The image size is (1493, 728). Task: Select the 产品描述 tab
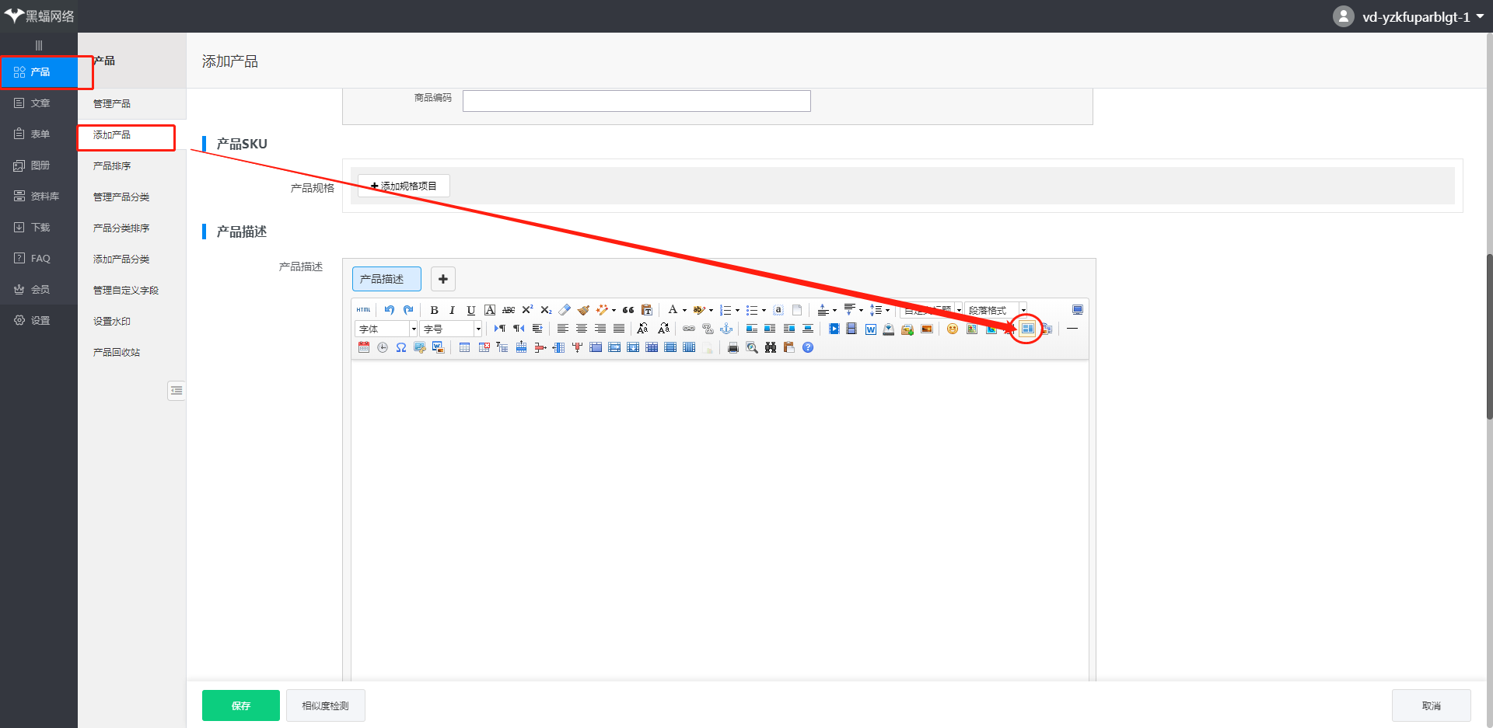(x=386, y=279)
